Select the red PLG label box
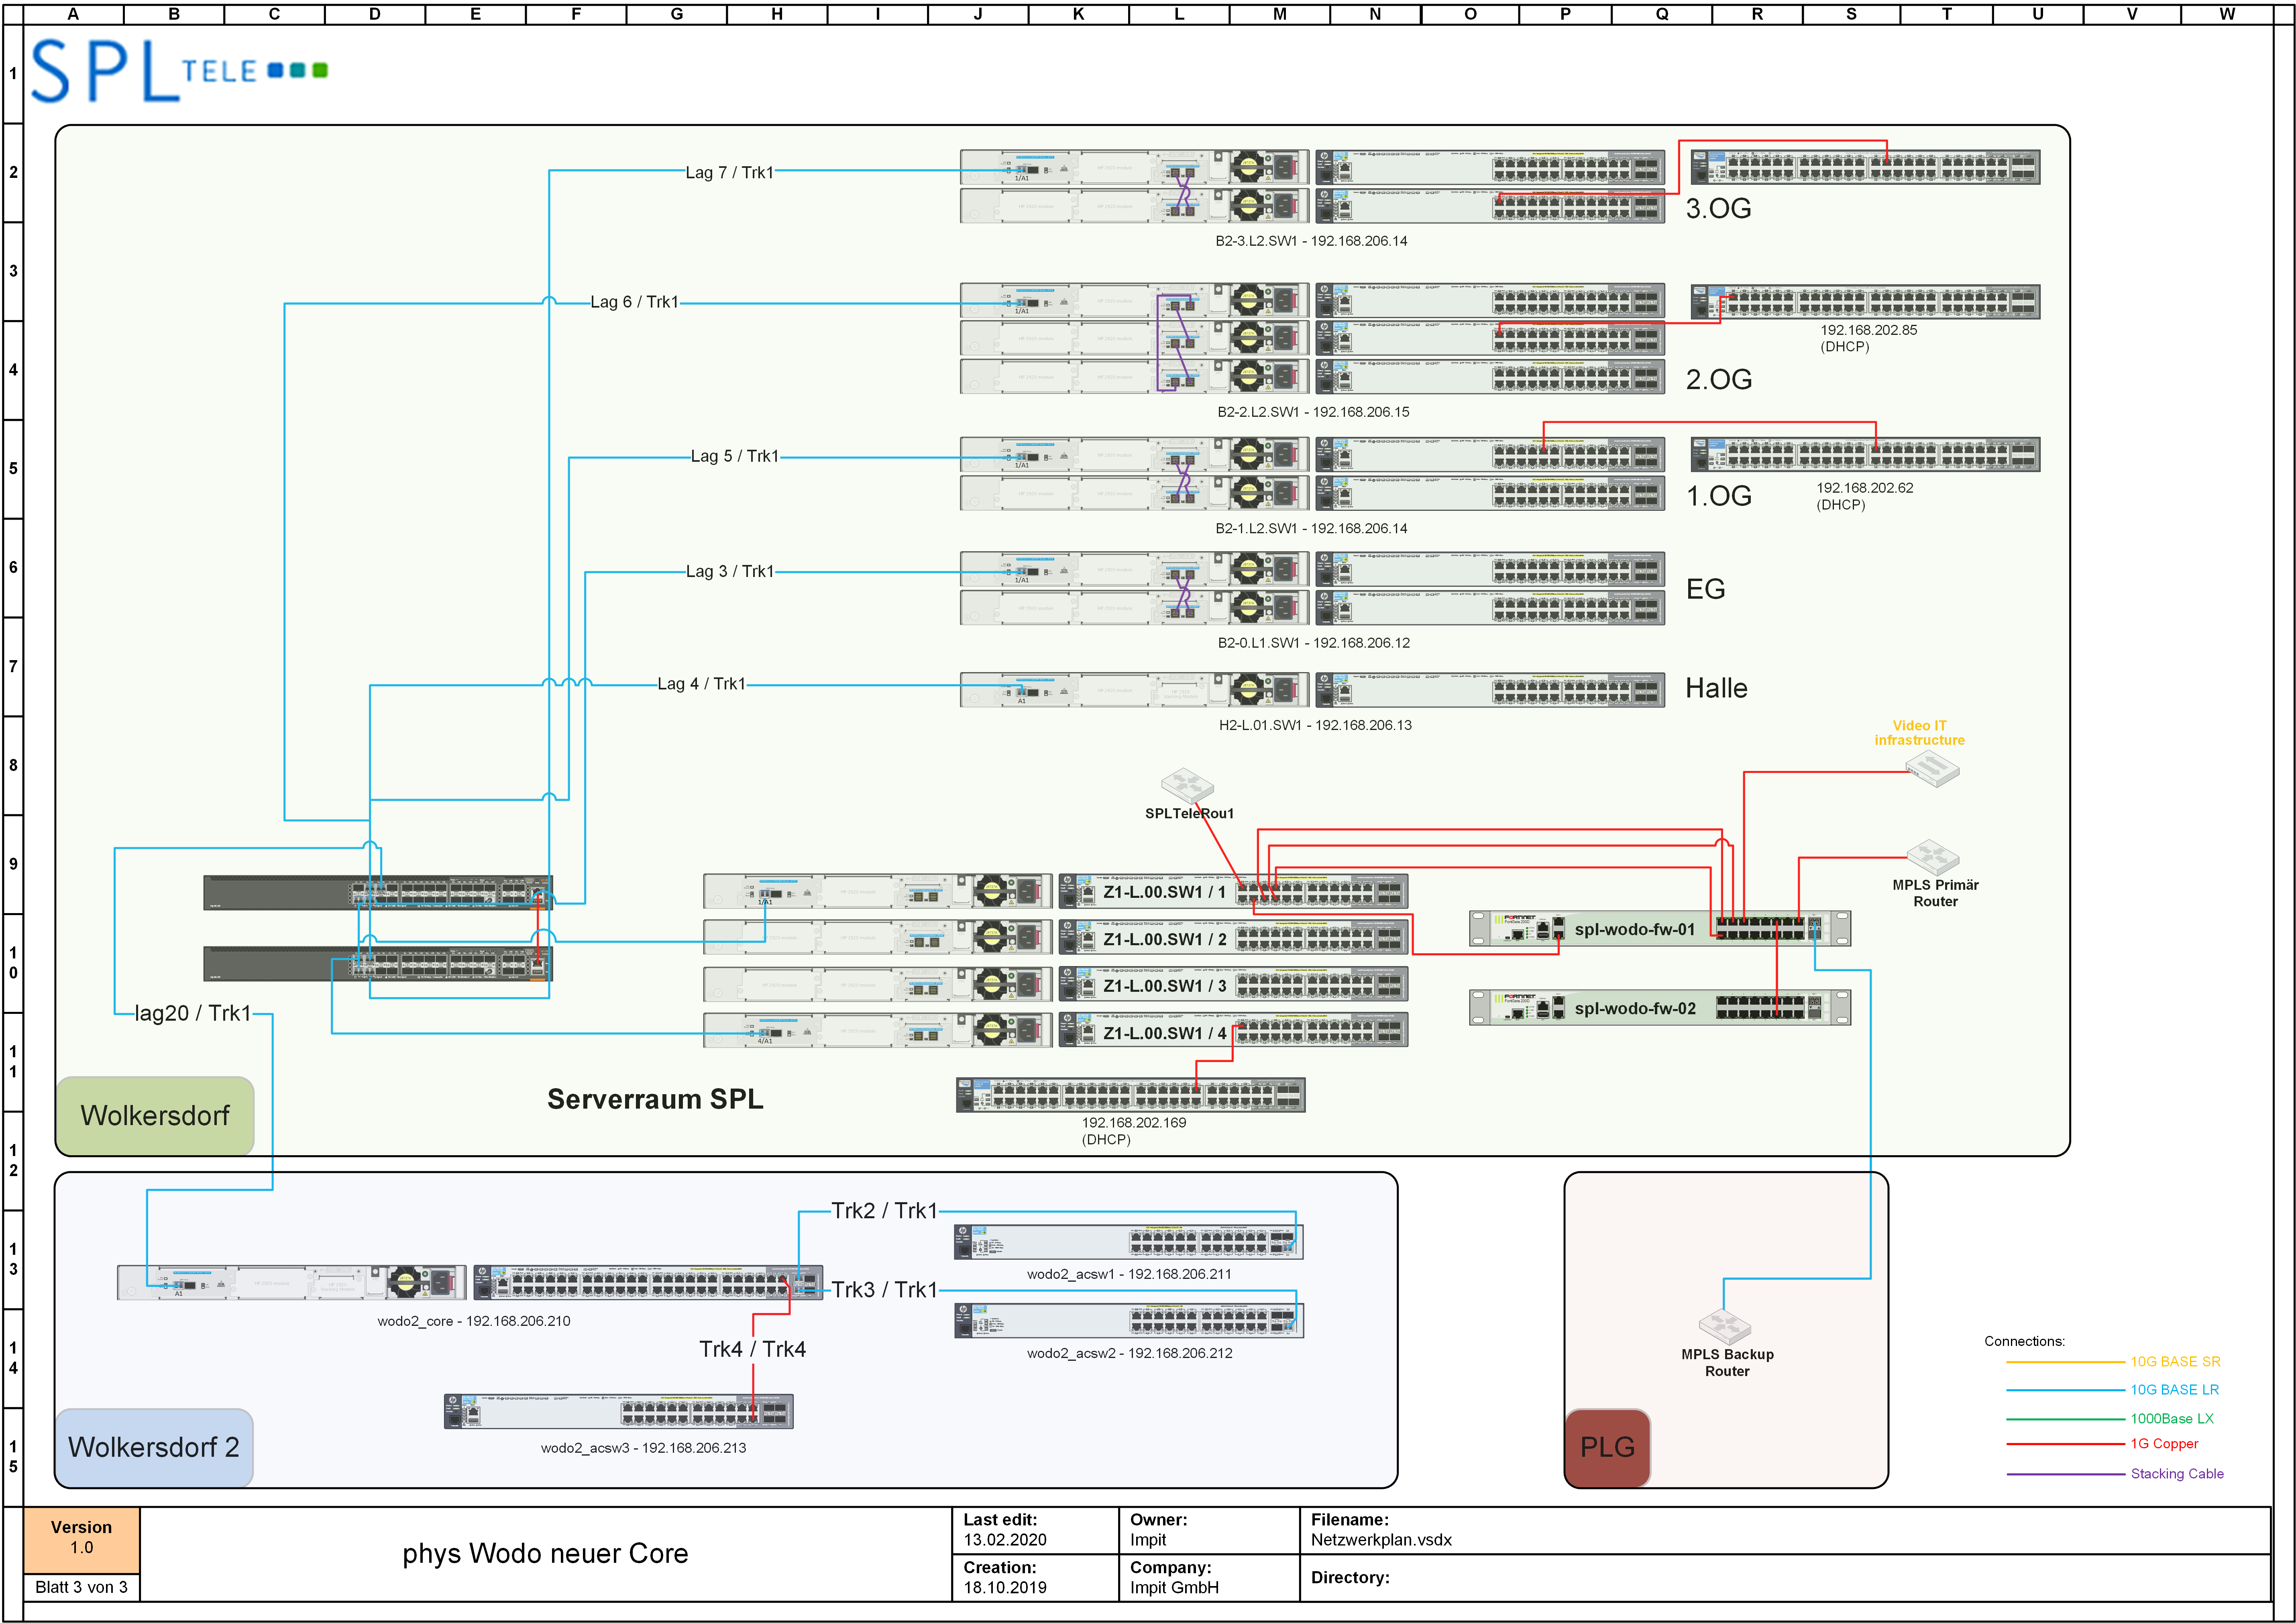Viewport: 2296px width, 1623px height. (x=1607, y=1447)
